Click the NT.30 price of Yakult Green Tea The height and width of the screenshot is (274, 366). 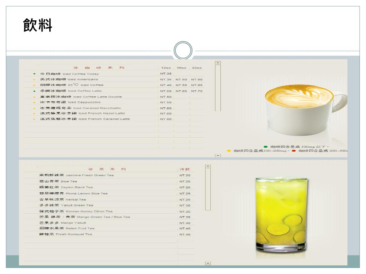[185, 205]
